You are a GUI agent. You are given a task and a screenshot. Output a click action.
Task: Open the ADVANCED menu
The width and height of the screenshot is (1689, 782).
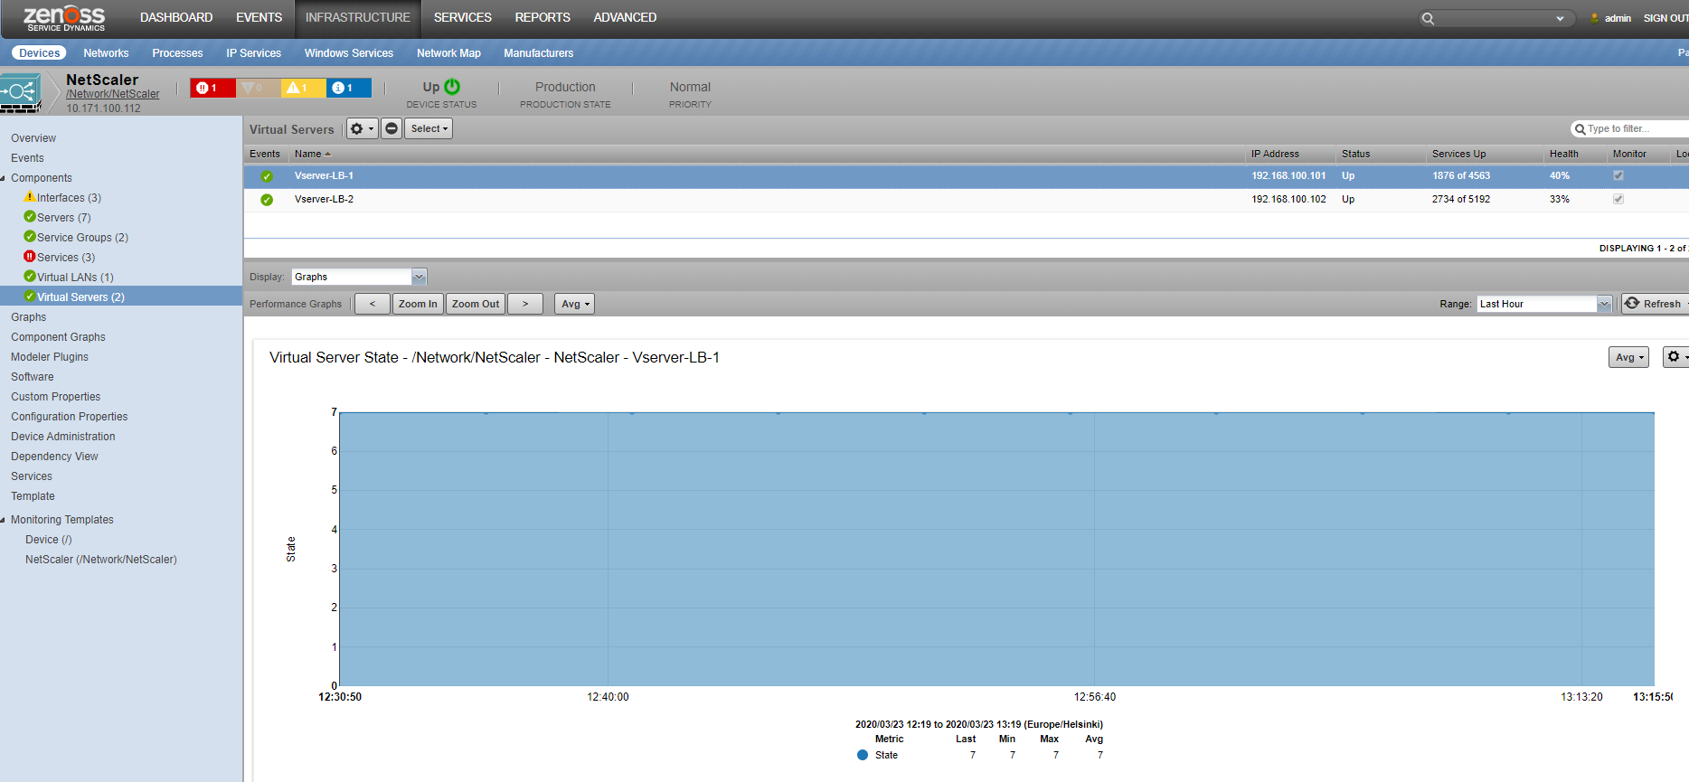coord(625,17)
